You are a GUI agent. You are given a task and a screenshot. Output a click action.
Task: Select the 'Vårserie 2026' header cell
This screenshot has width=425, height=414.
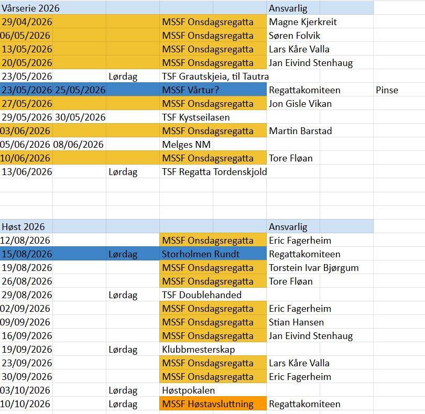30,8
